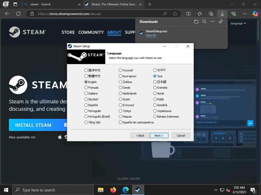Screen dimensions: 261x195
Task: Click the browser profile avatar
Action: click(6, 4)
